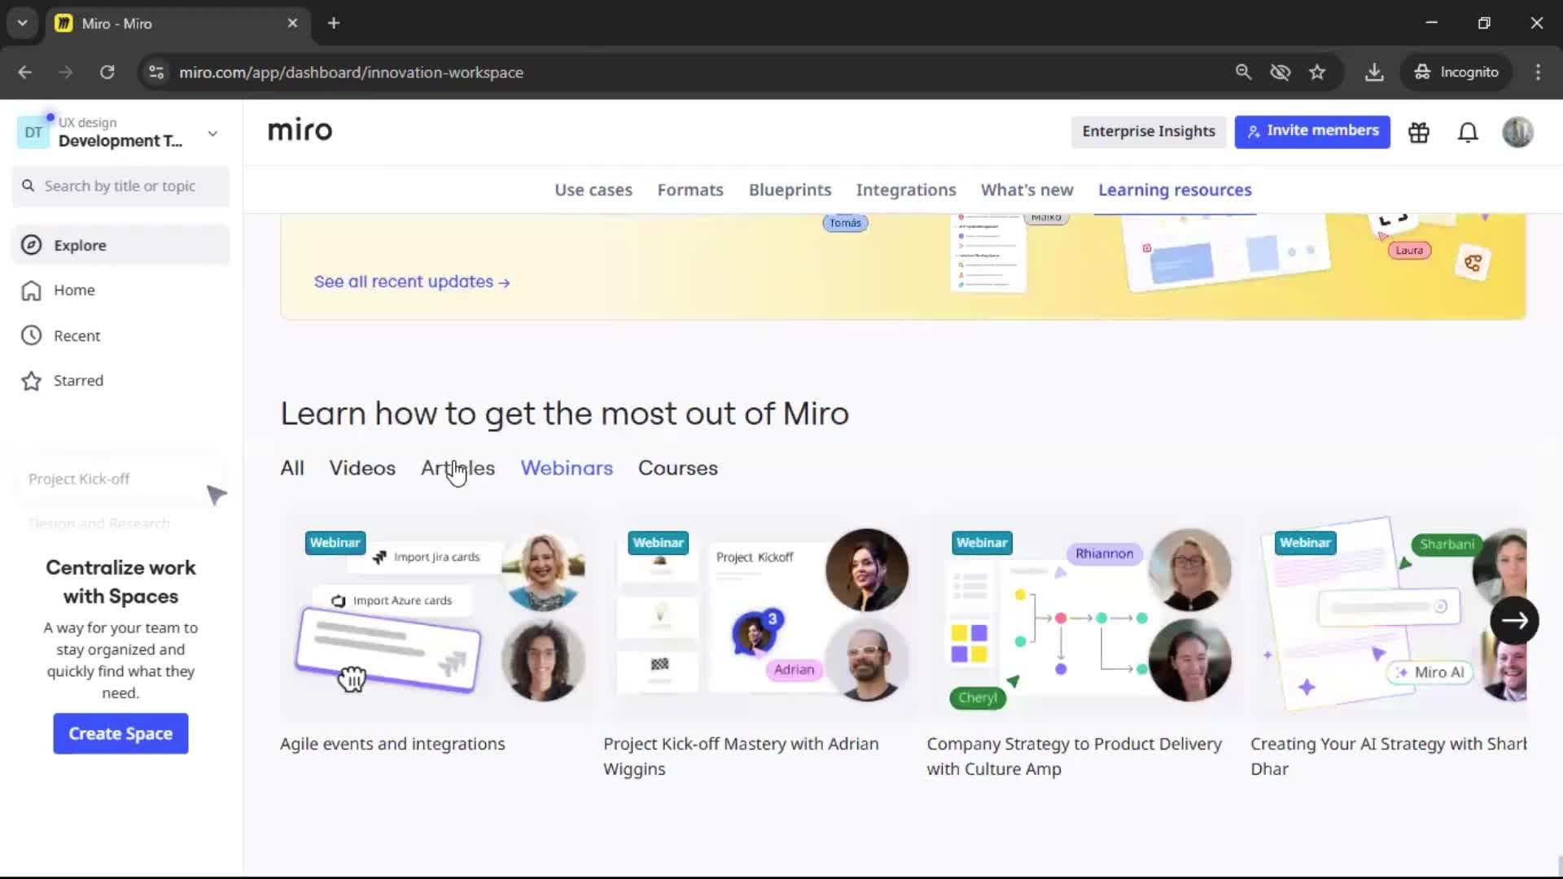1563x879 pixels.
Task: Click the next carousel arrow button
Action: tap(1514, 621)
